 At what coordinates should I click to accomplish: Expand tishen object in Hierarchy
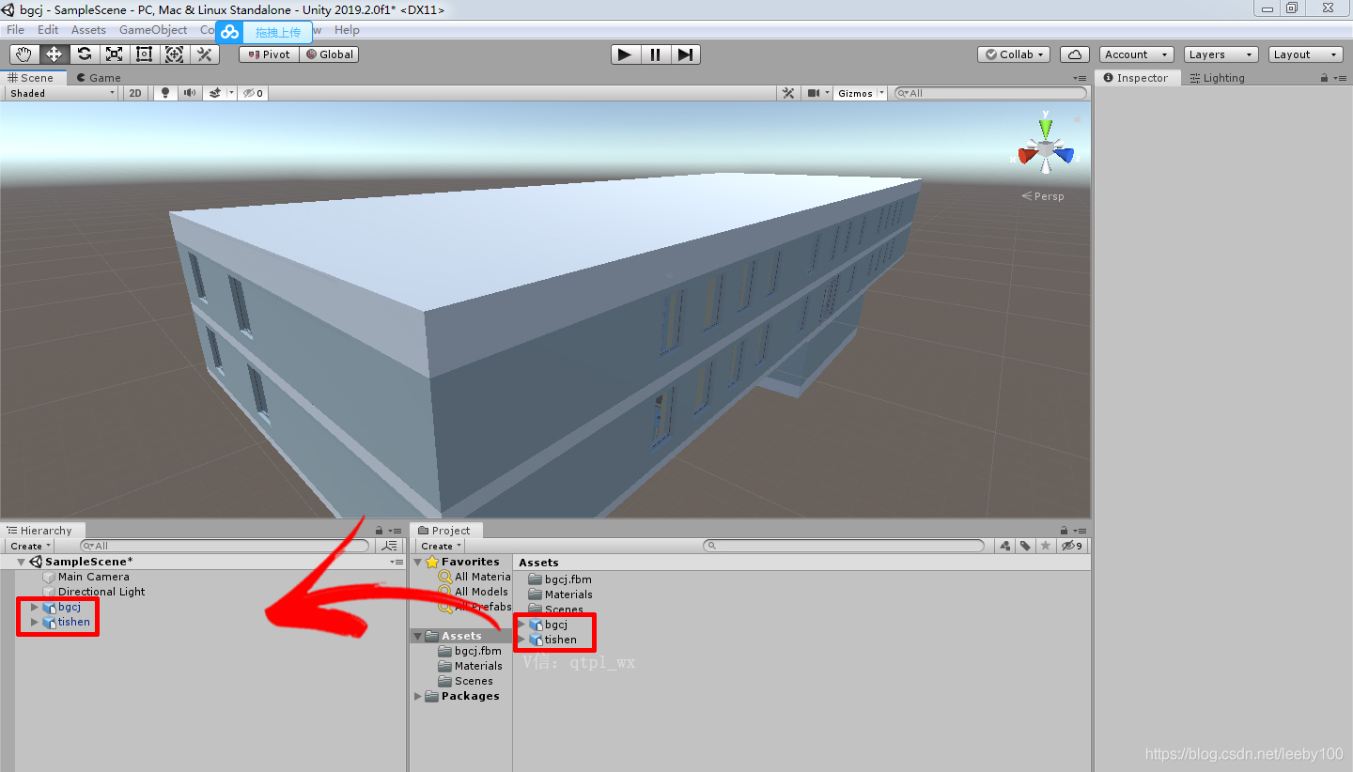pos(35,622)
